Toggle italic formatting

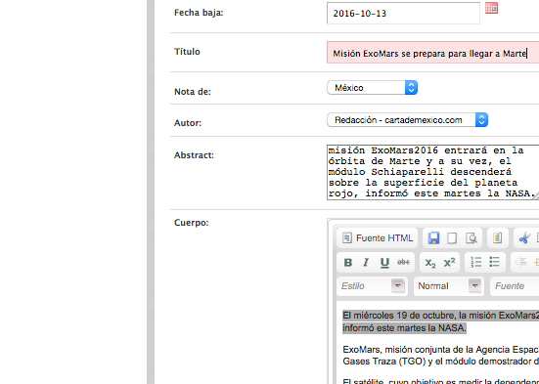tap(366, 263)
